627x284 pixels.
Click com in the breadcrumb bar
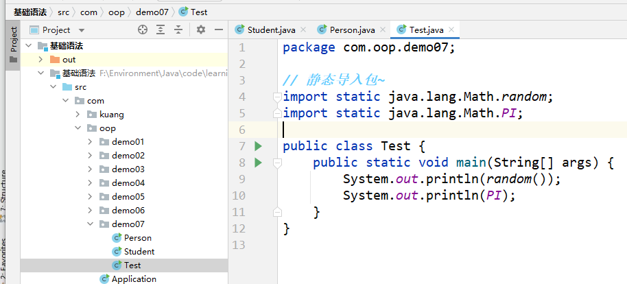[88, 12]
